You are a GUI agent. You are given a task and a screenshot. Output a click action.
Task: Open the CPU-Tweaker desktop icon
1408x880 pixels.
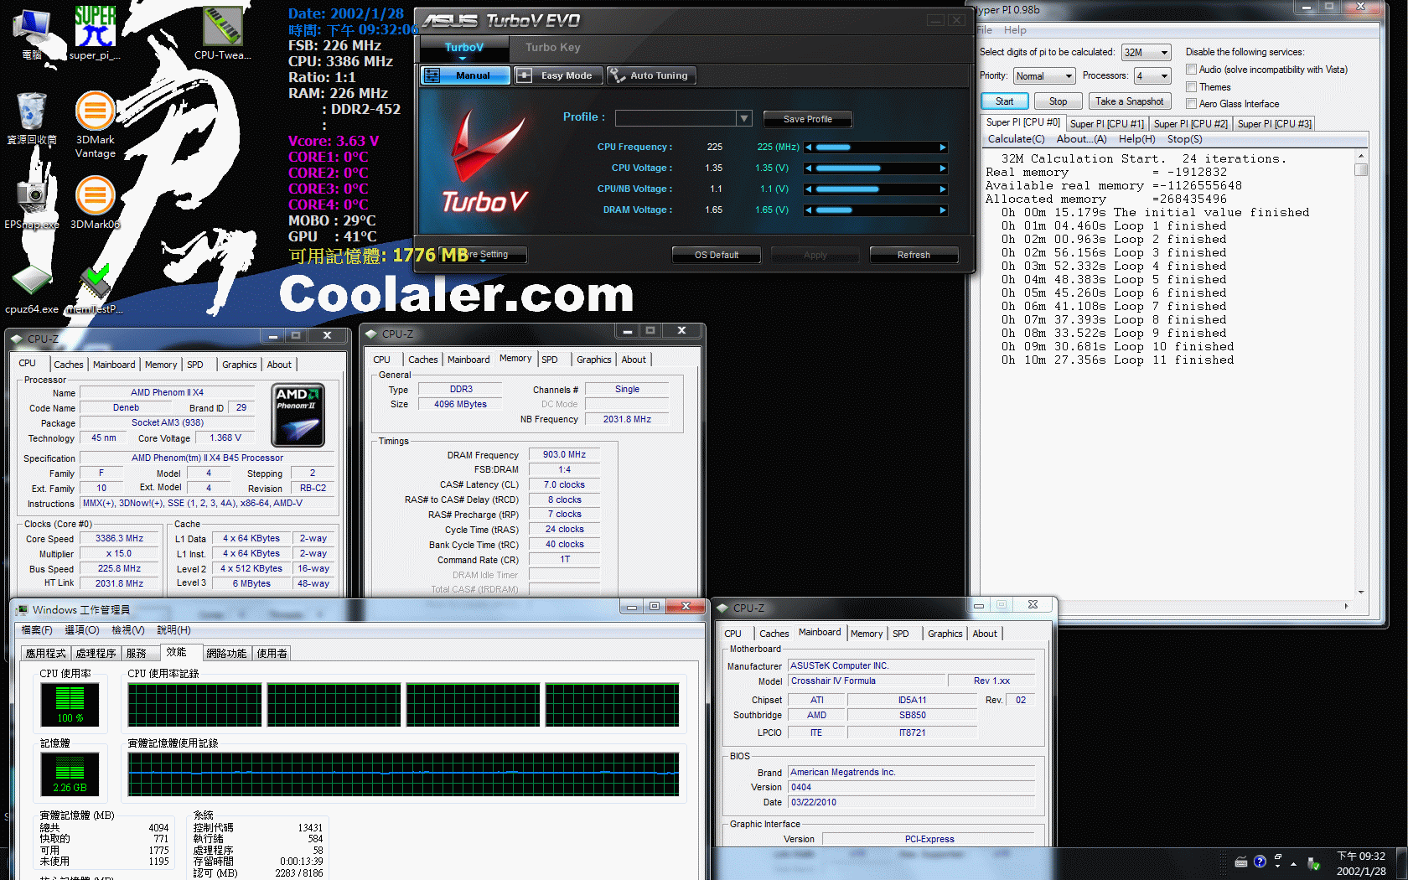pos(223,28)
